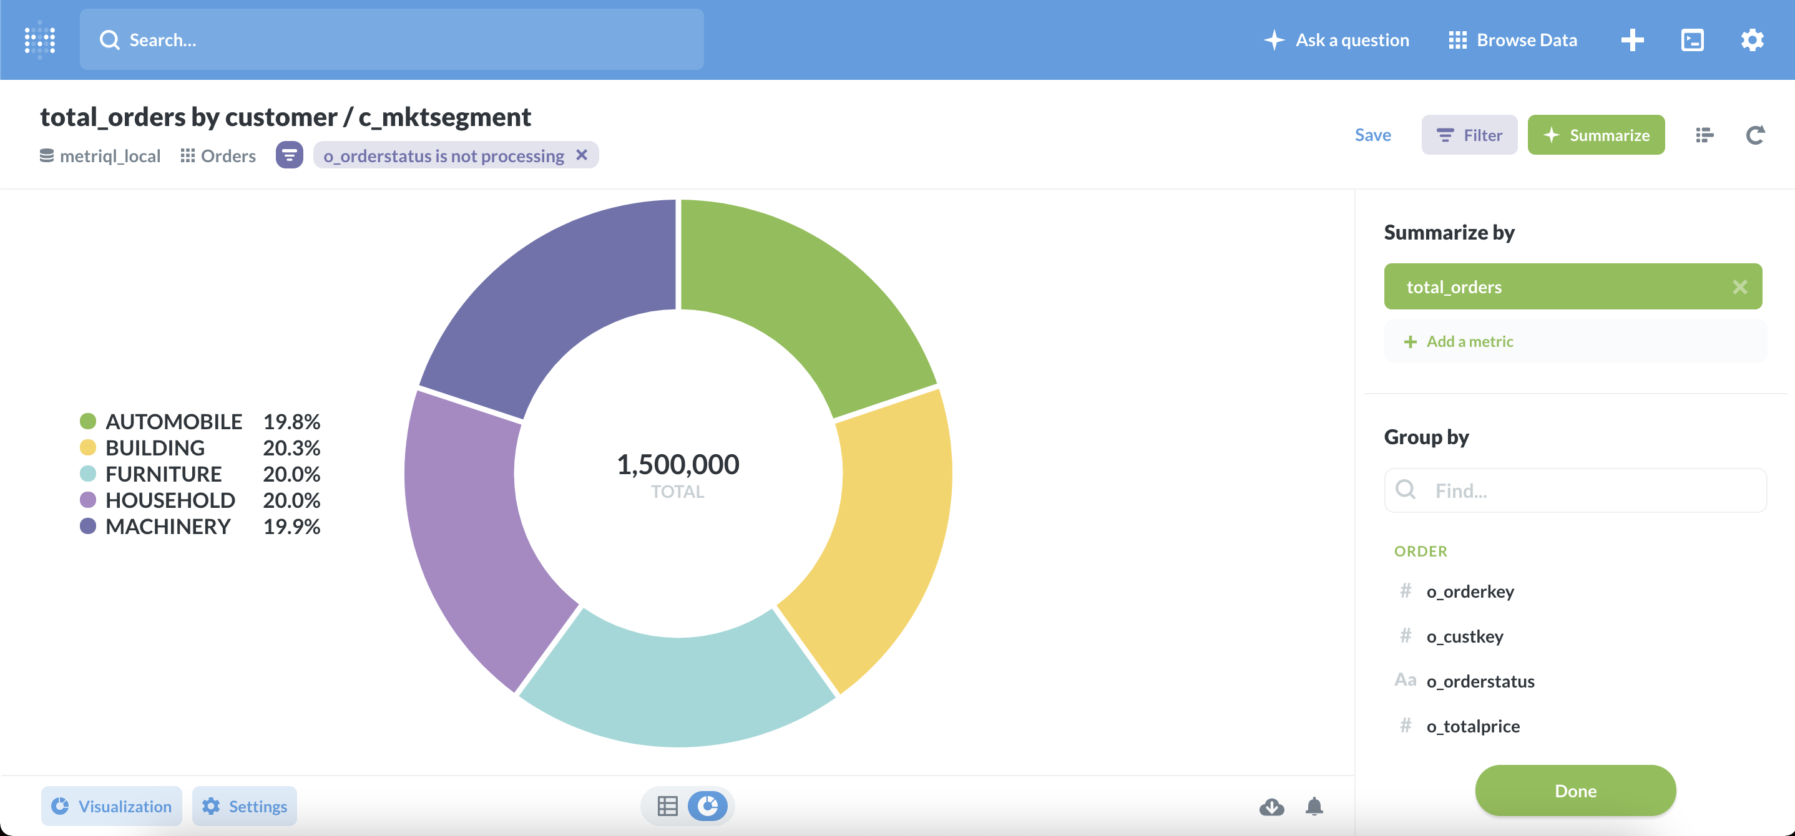Image resolution: width=1795 pixels, height=836 pixels.
Task: Show the notebook editor icon
Action: tap(1705, 135)
